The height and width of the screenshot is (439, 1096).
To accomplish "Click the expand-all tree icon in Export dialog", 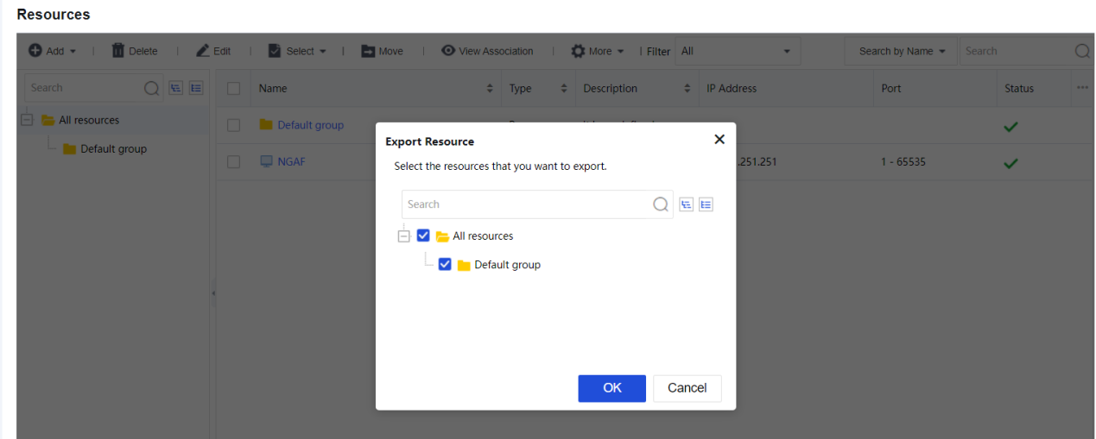I will click(x=686, y=204).
